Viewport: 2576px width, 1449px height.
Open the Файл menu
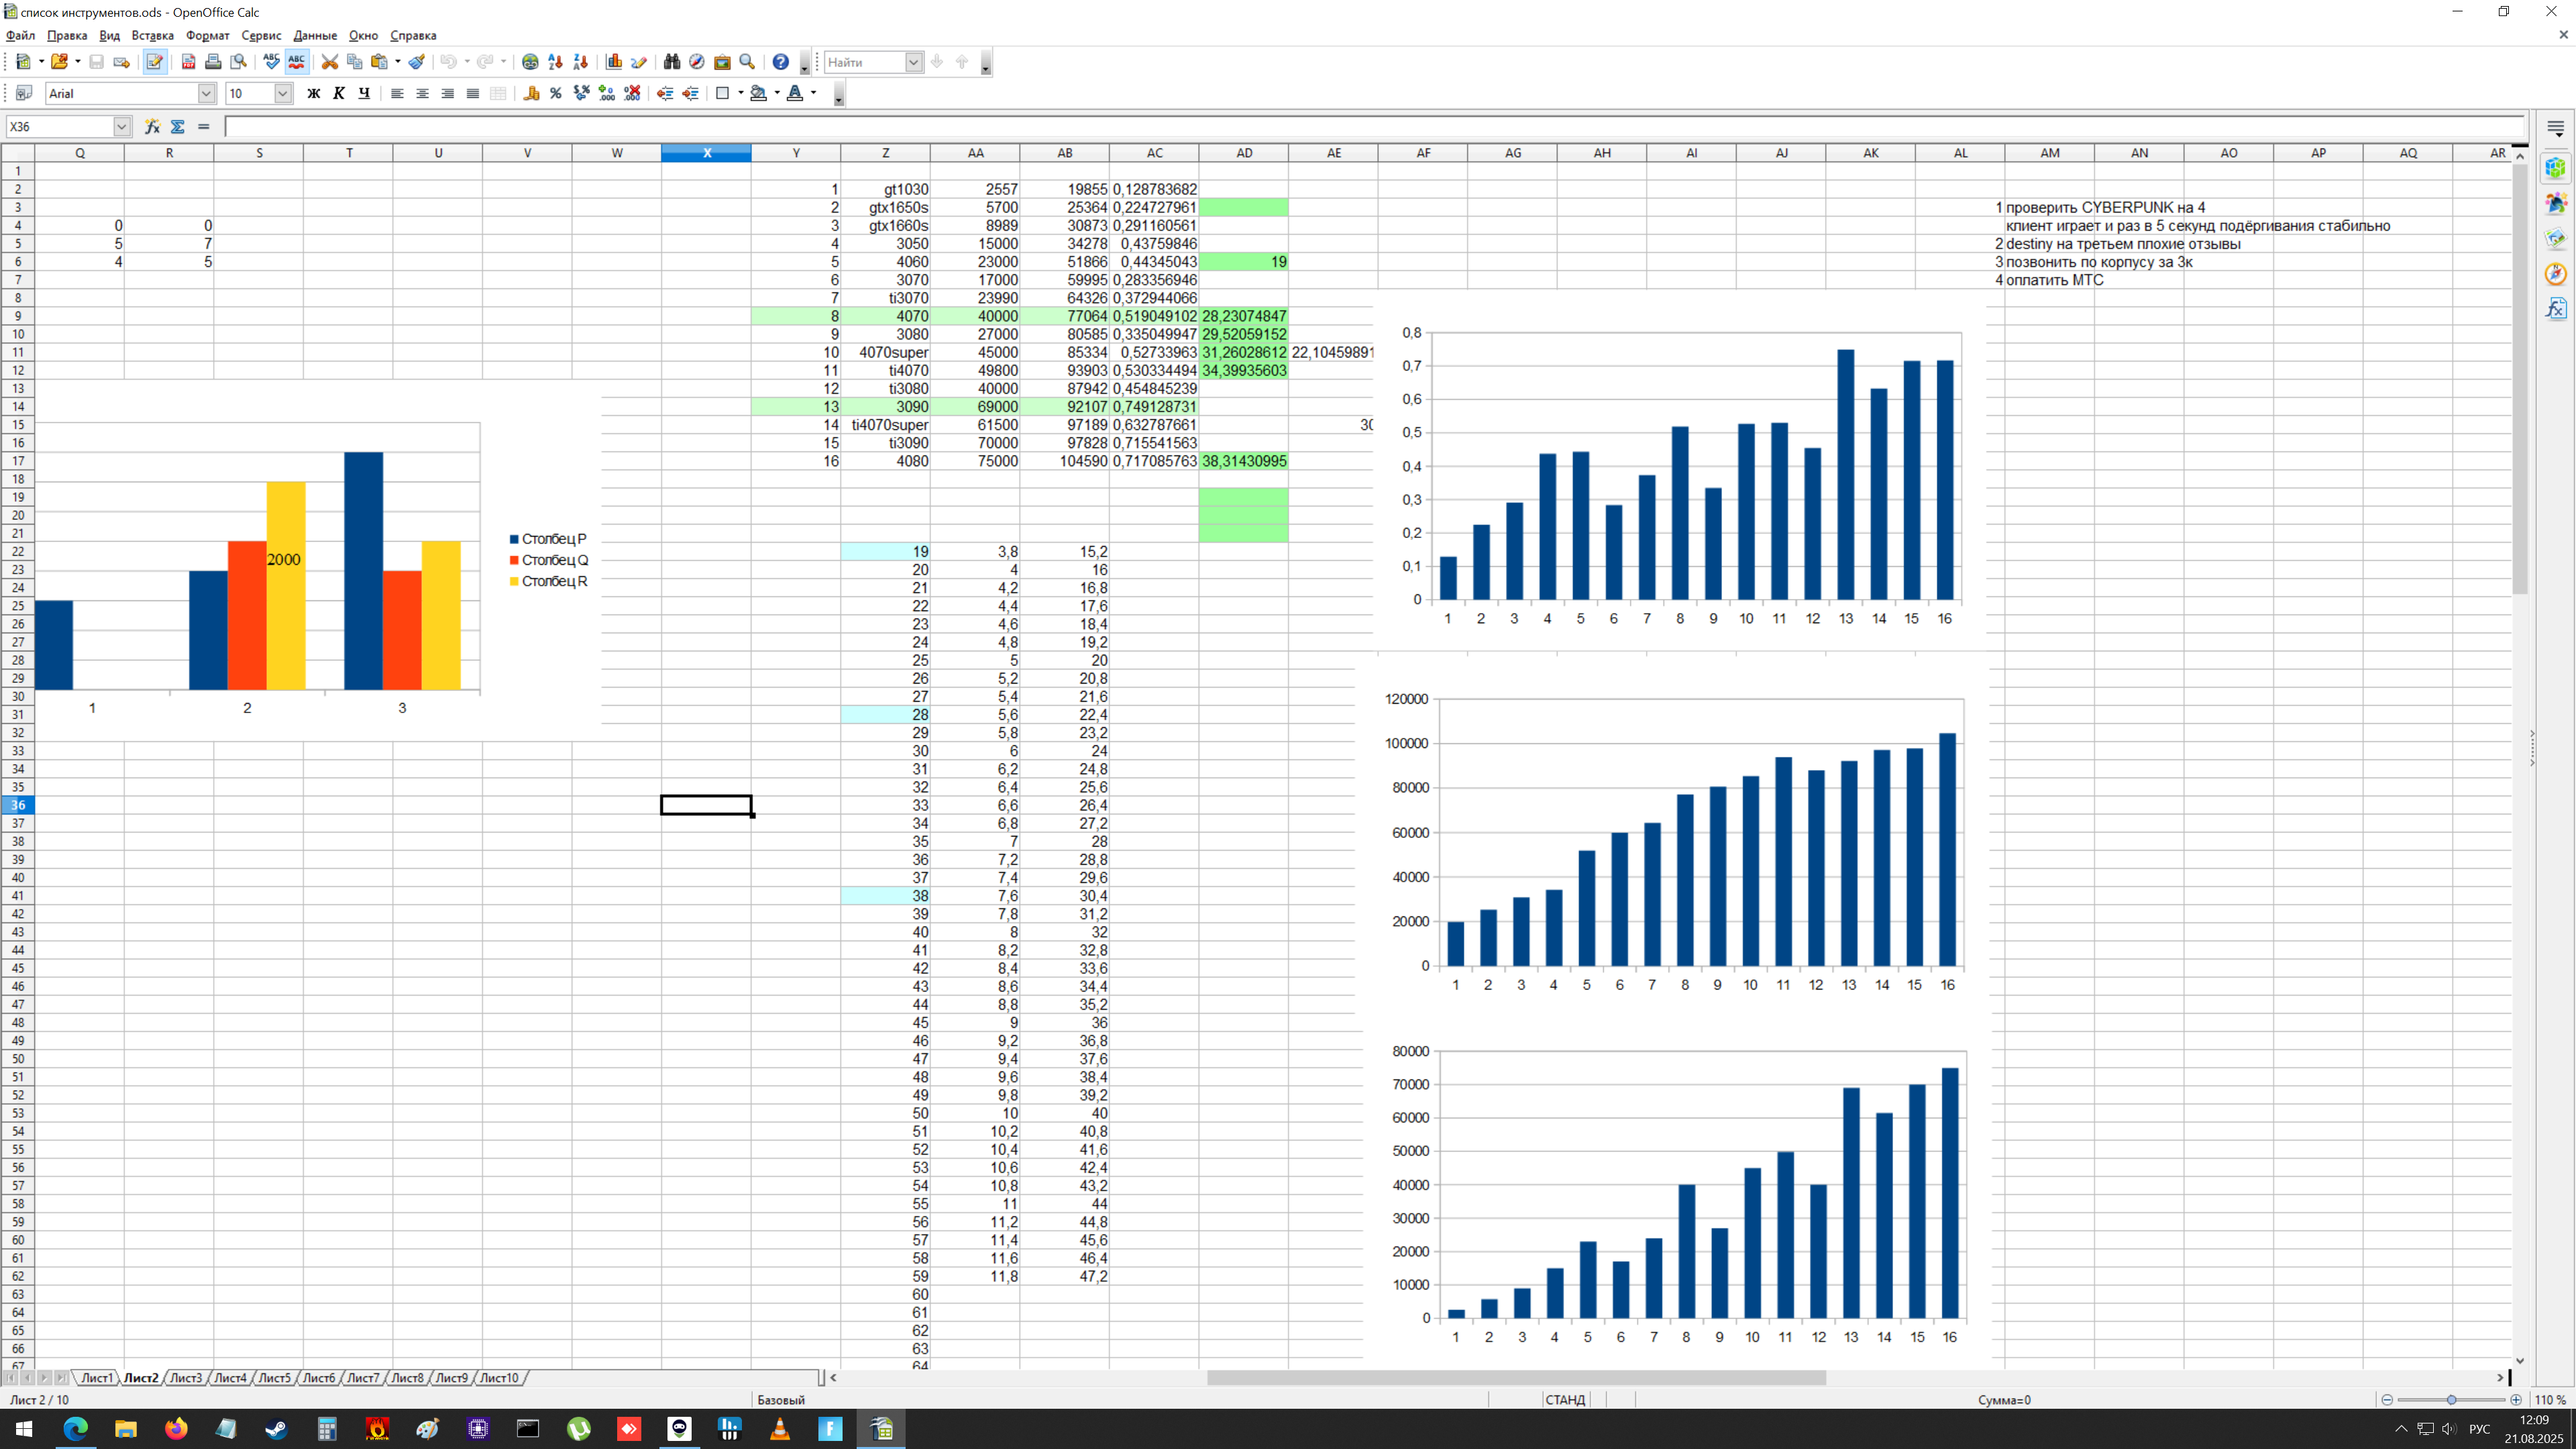(20, 35)
